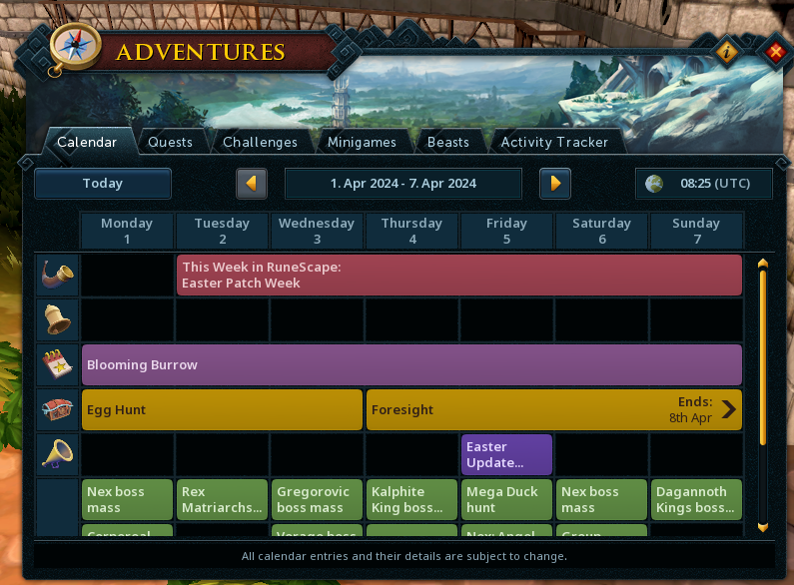Go to the previous week with the left arrow
This screenshot has height=585, width=794.
tap(252, 184)
